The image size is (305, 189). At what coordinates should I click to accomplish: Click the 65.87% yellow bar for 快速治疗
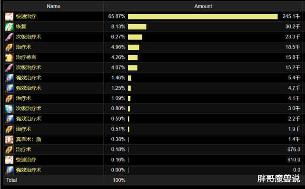click(x=203, y=17)
